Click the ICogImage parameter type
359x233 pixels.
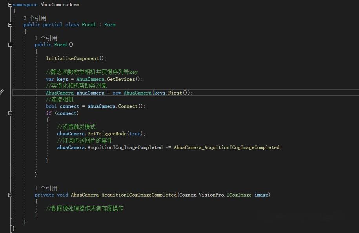[x=239, y=195]
